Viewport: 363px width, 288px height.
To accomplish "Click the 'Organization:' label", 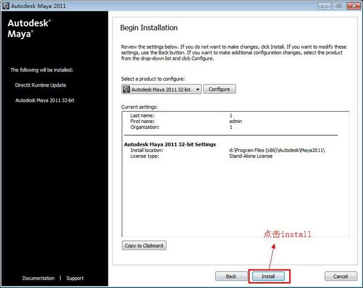I will [x=145, y=127].
